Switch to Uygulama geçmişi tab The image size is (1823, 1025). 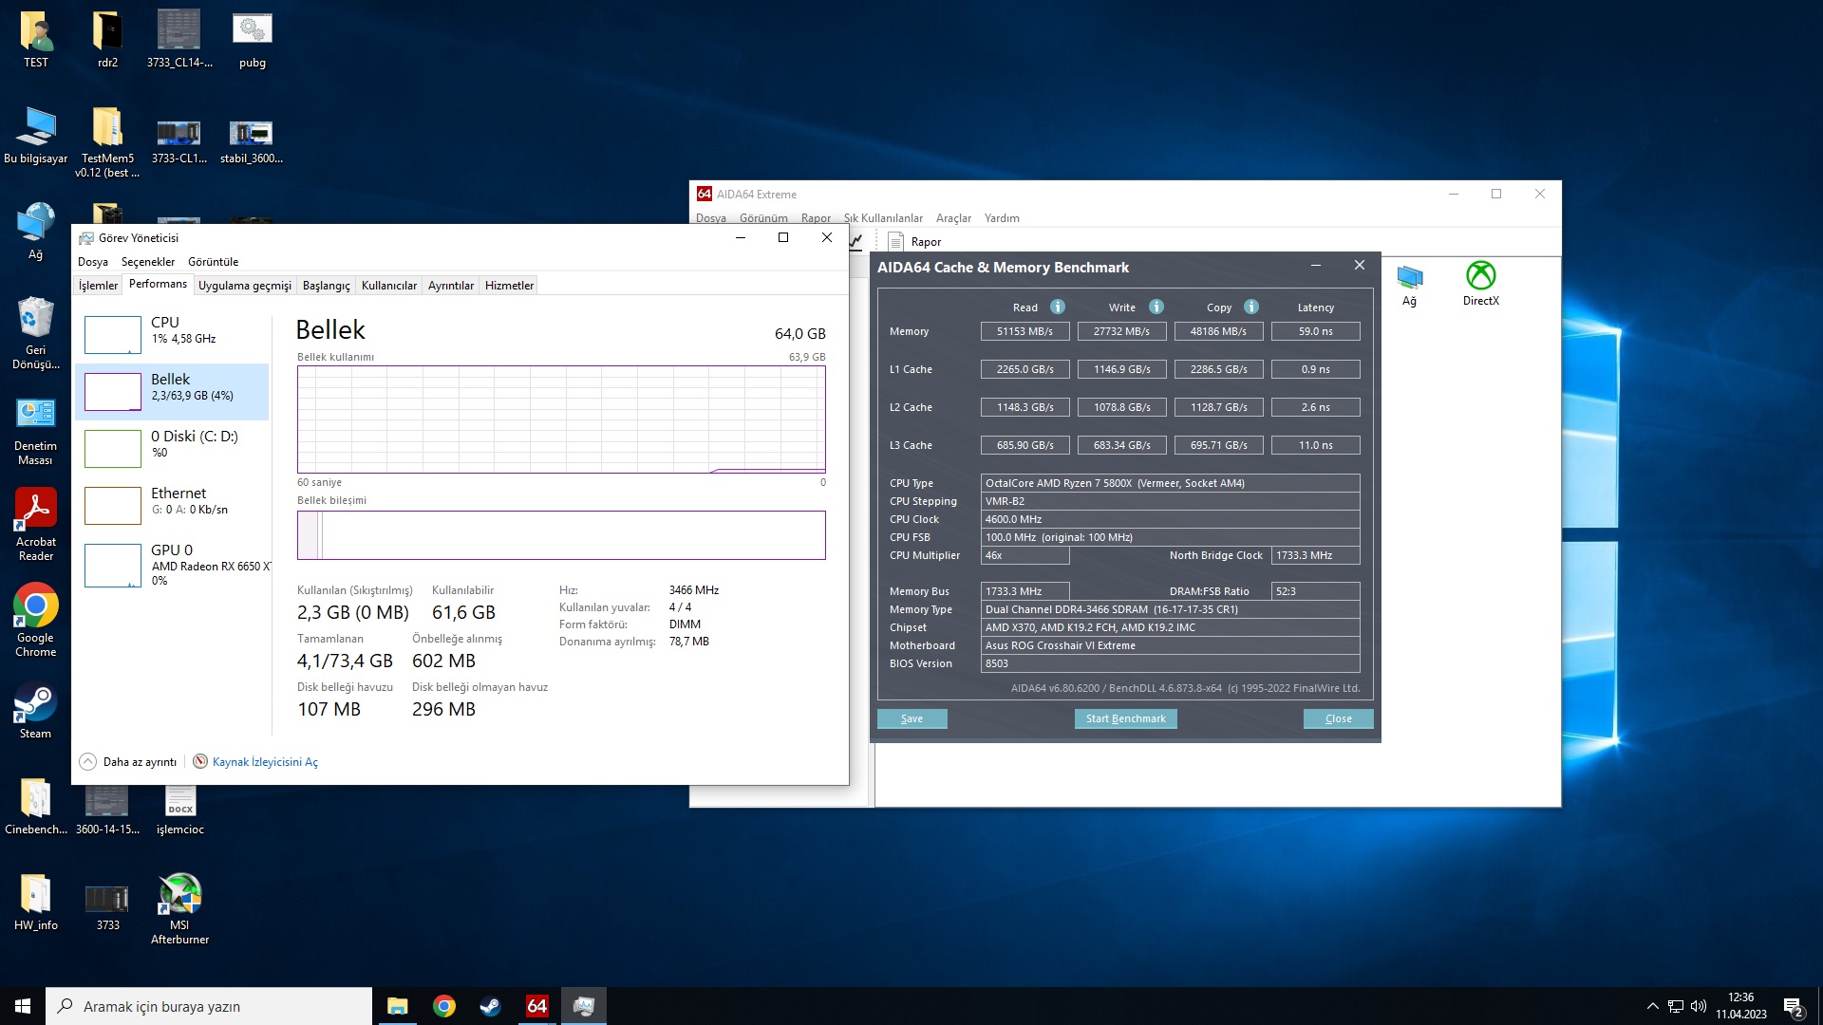pos(245,286)
